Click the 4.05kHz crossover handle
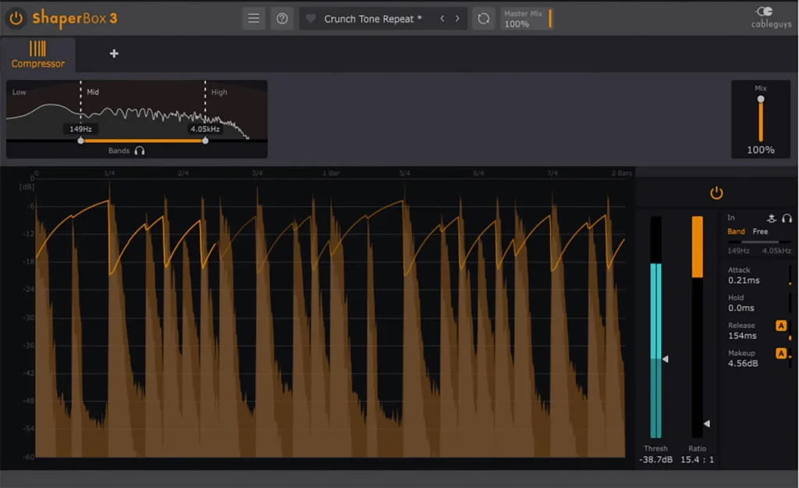Viewport: 799px width, 488px height. point(205,141)
